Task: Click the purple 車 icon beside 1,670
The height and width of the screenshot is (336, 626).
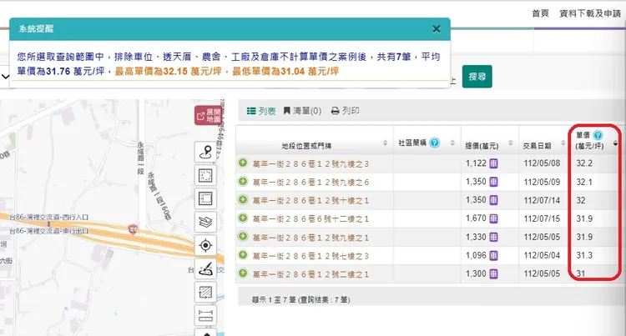Action: [x=493, y=218]
